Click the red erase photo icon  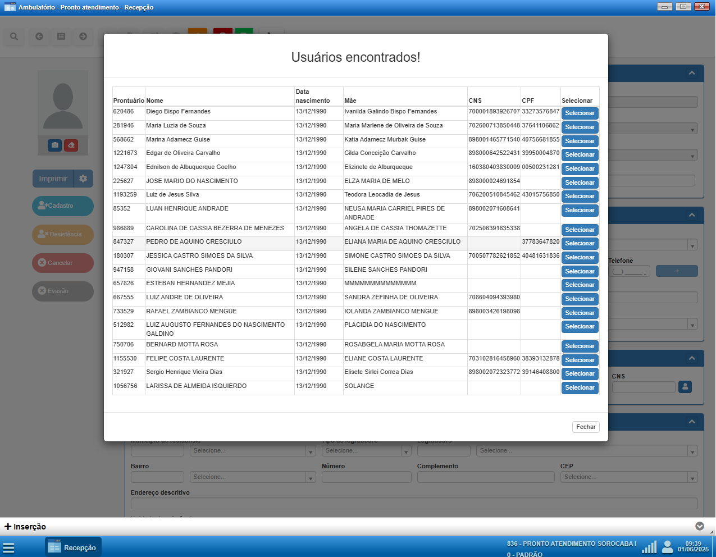[71, 145]
